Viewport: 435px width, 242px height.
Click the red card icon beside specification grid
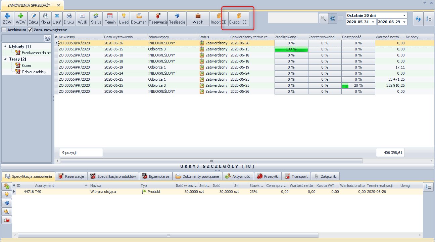click(7, 220)
